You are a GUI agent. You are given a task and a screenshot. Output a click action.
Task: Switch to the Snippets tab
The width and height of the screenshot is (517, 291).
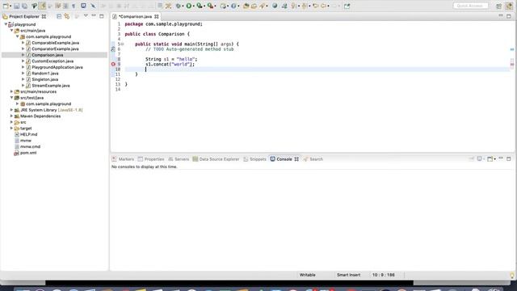(x=255, y=159)
